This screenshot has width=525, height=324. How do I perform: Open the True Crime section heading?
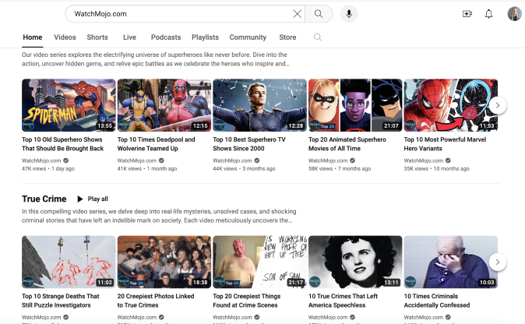coord(44,199)
